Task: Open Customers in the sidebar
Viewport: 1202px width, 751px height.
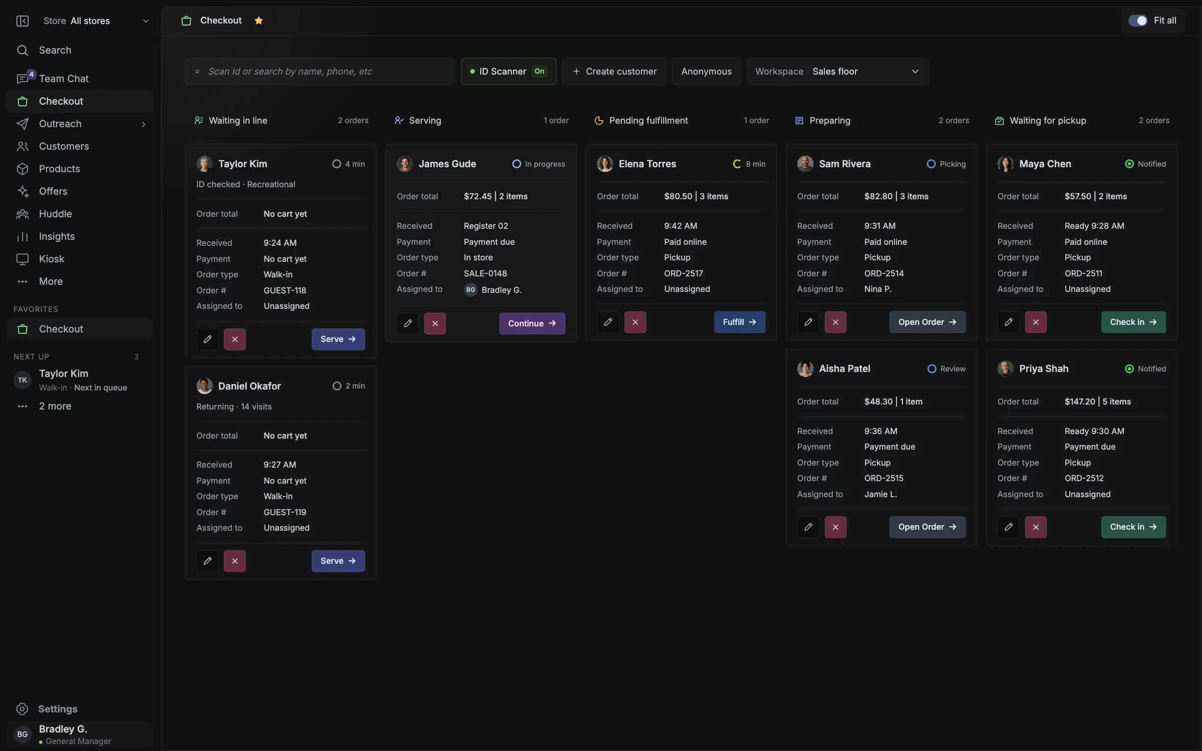Action: 79,146
